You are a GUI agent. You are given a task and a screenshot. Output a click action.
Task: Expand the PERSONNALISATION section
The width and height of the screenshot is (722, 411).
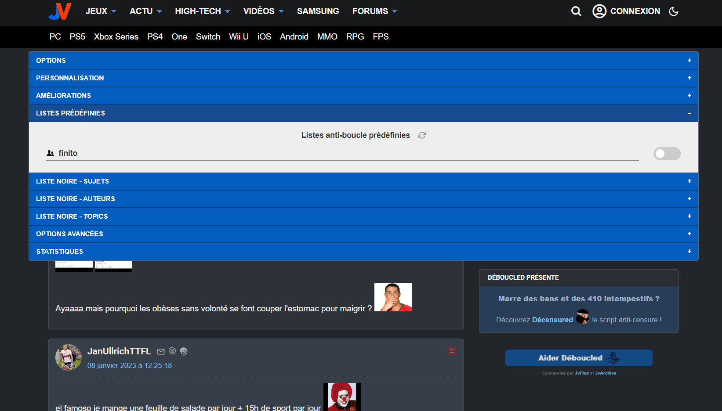click(363, 78)
